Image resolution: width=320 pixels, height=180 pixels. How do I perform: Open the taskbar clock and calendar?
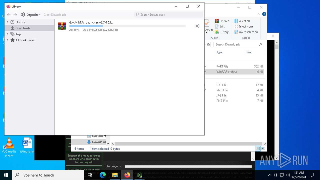pyautogui.click(x=298, y=175)
